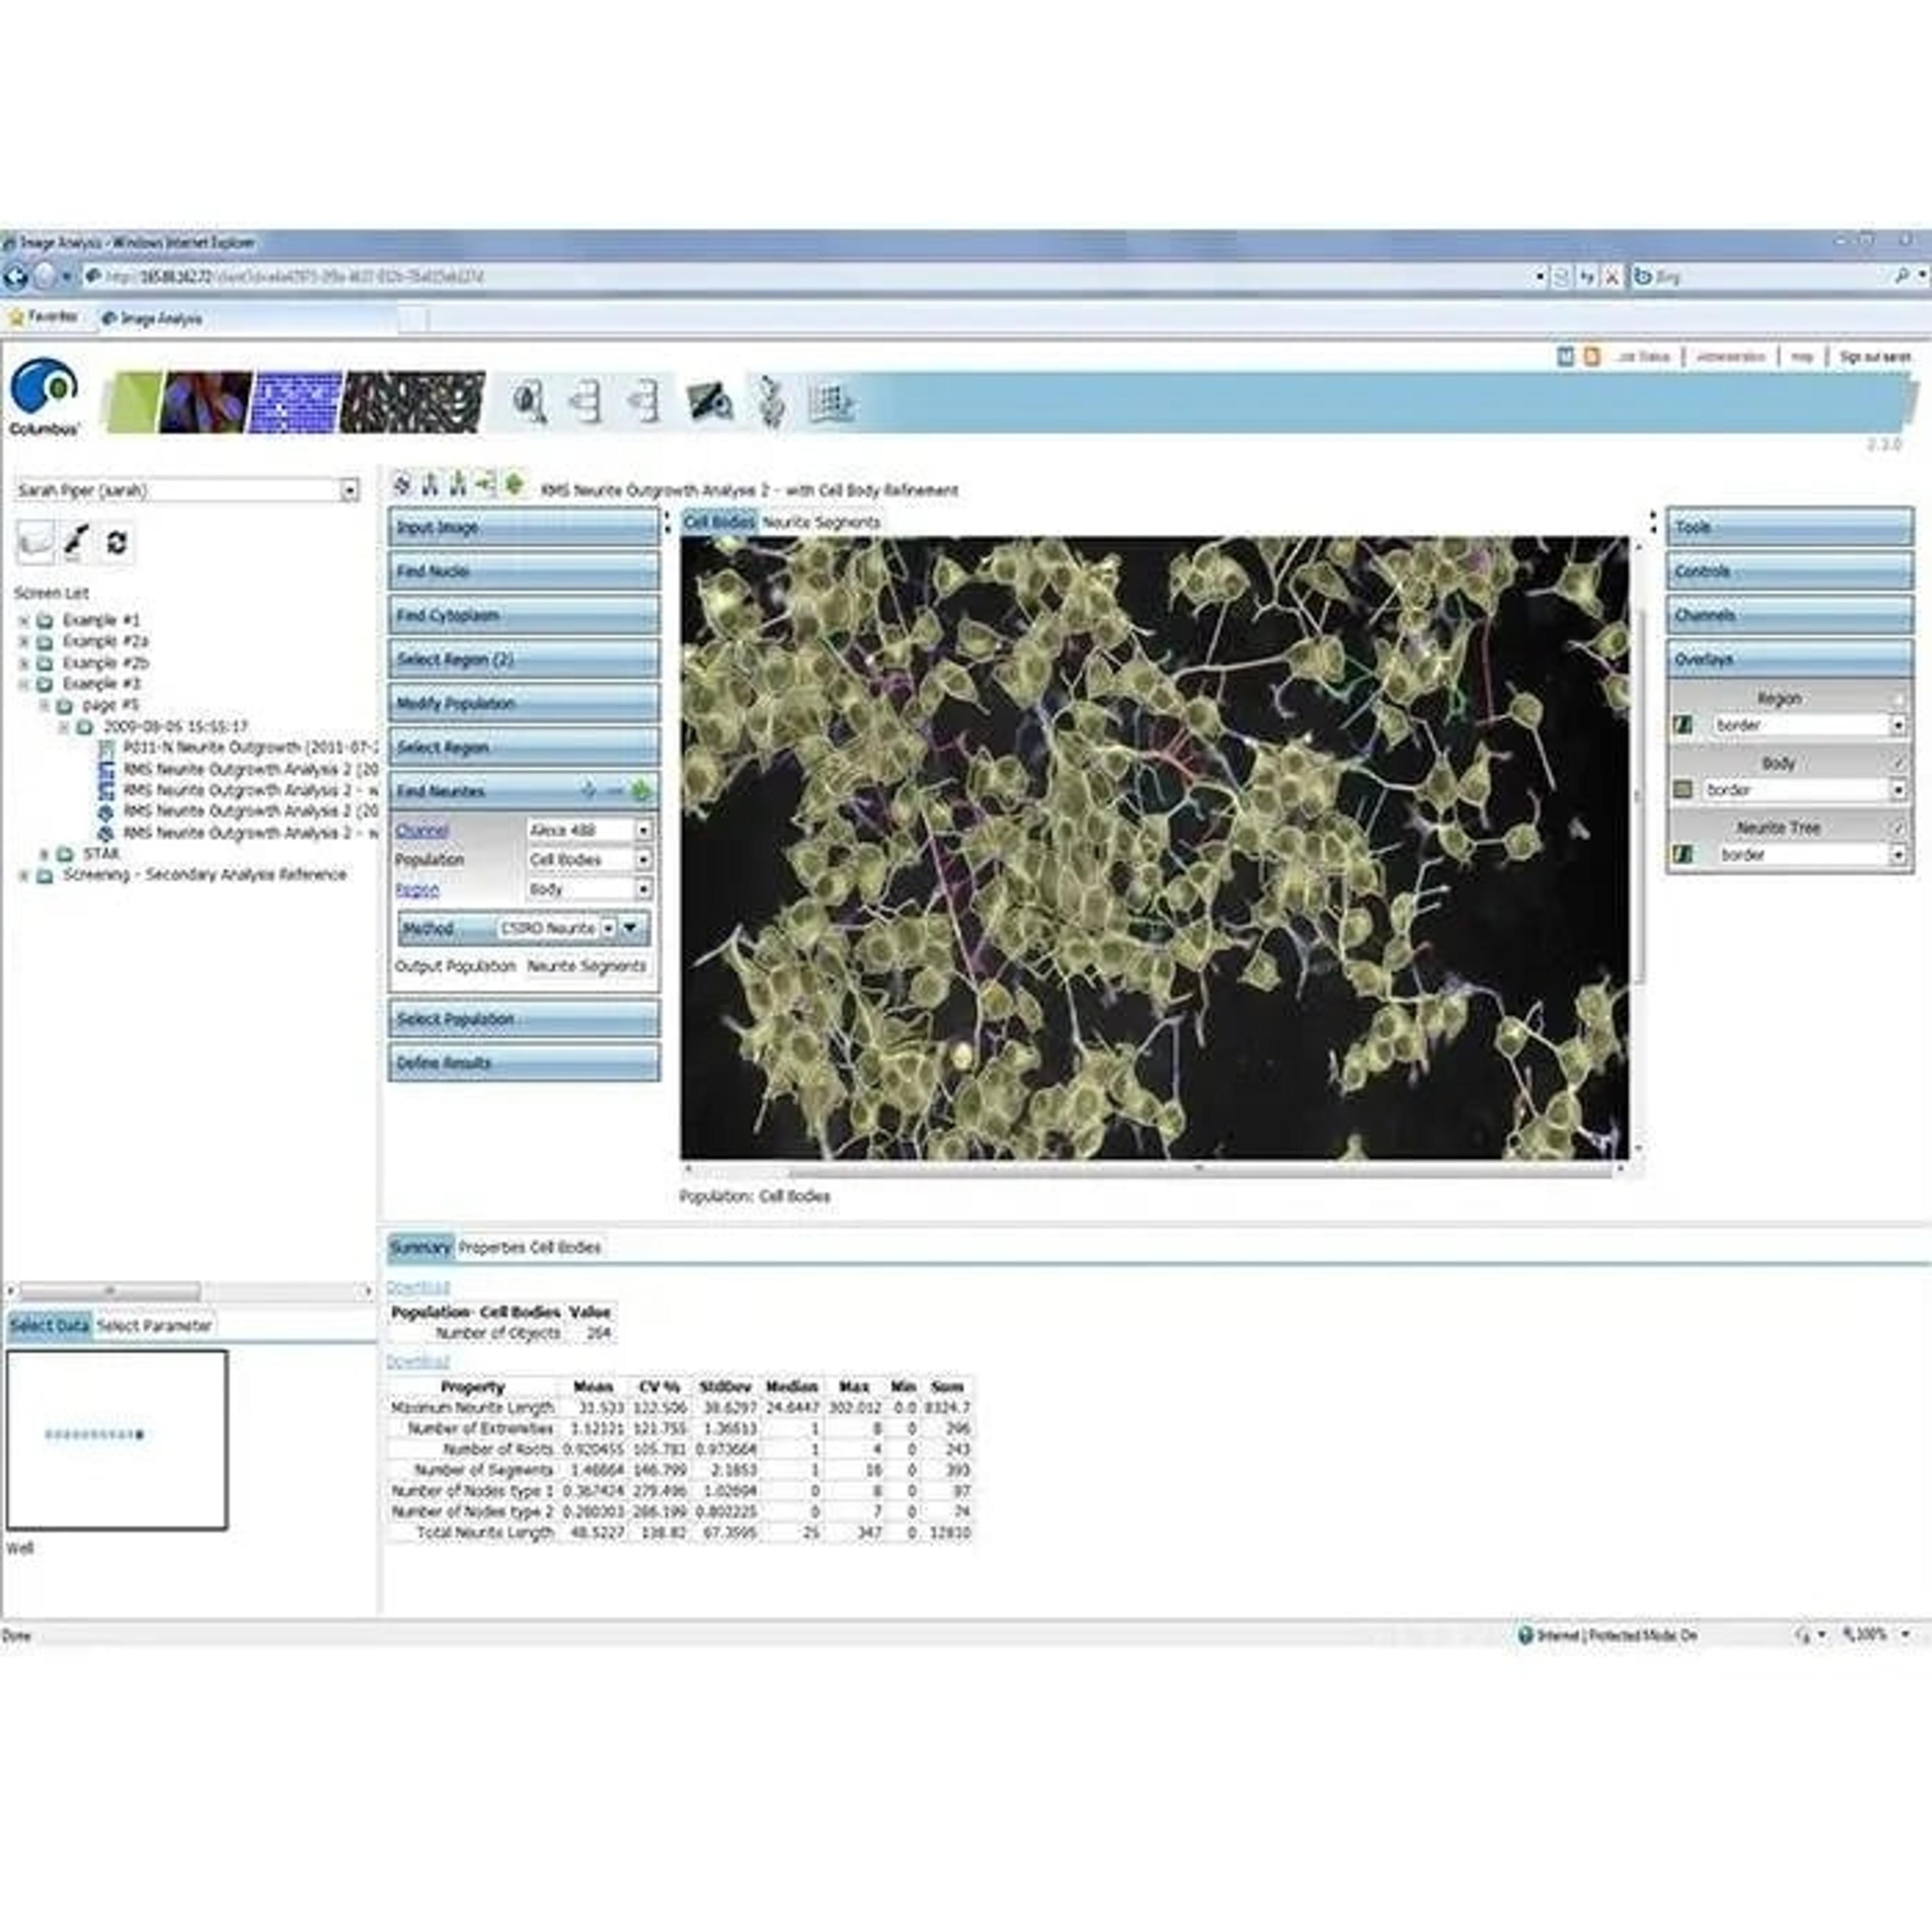
Task: Click the green add building block icon
Action: click(x=514, y=485)
